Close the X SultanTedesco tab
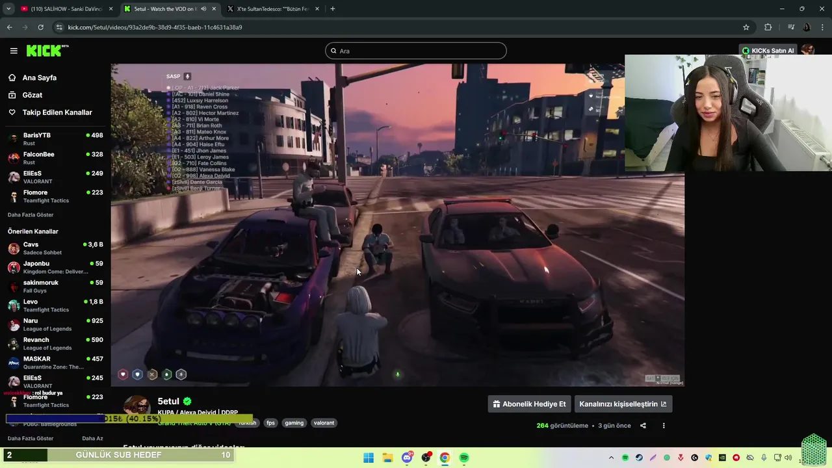The width and height of the screenshot is (832, 468). [317, 8]
